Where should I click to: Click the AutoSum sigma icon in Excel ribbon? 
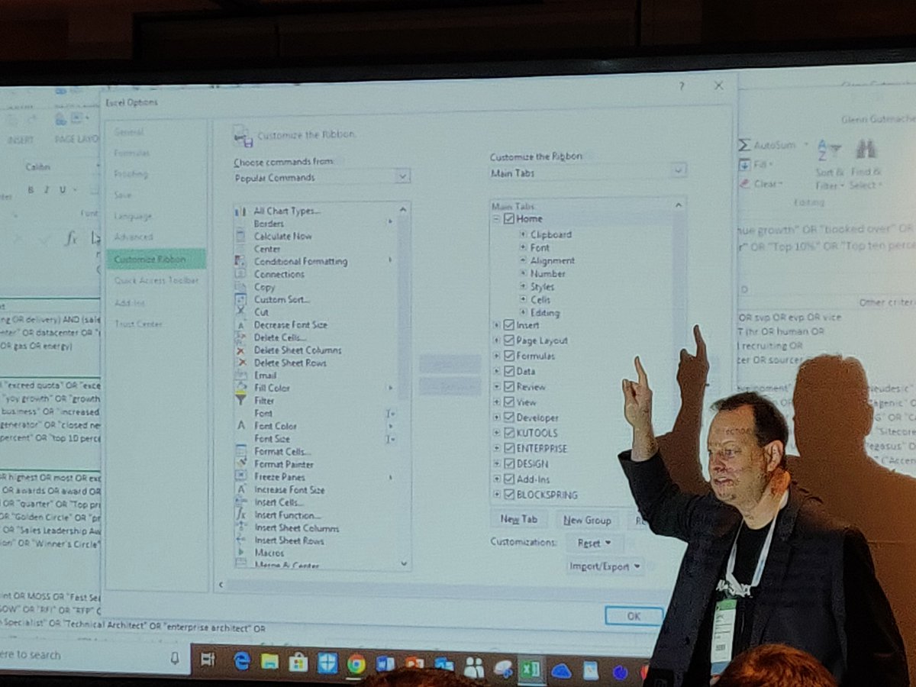coord(744,145)
